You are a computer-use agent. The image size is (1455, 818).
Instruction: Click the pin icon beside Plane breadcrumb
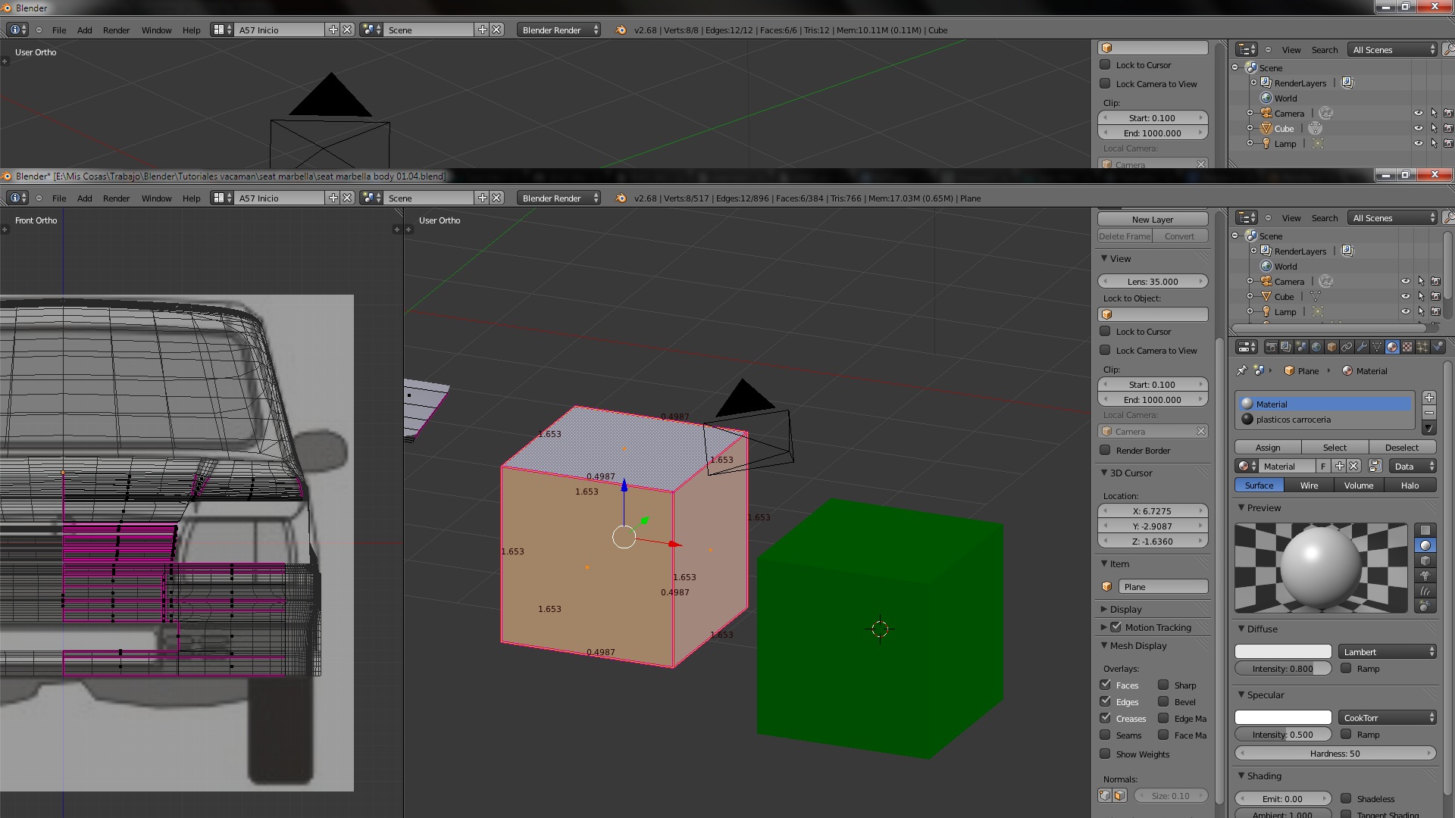1241,370
